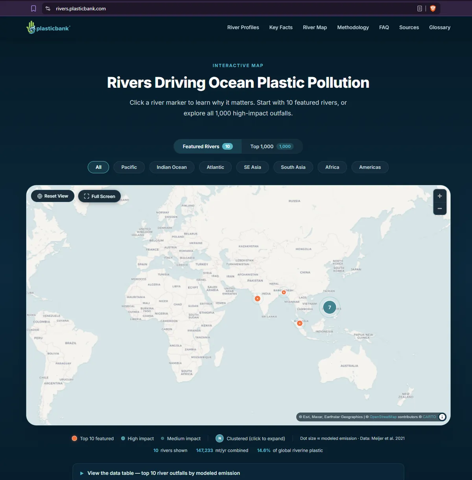Select the All region filter

98,167
